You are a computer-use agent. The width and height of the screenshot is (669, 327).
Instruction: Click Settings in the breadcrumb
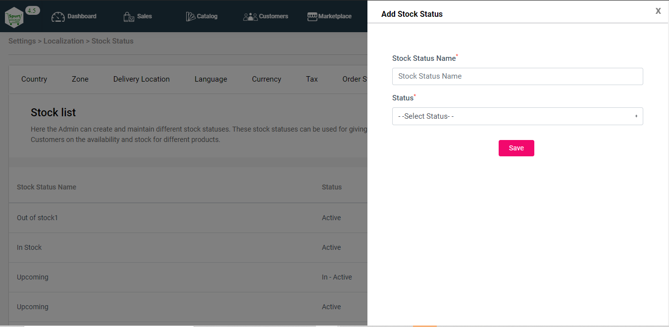22,41
